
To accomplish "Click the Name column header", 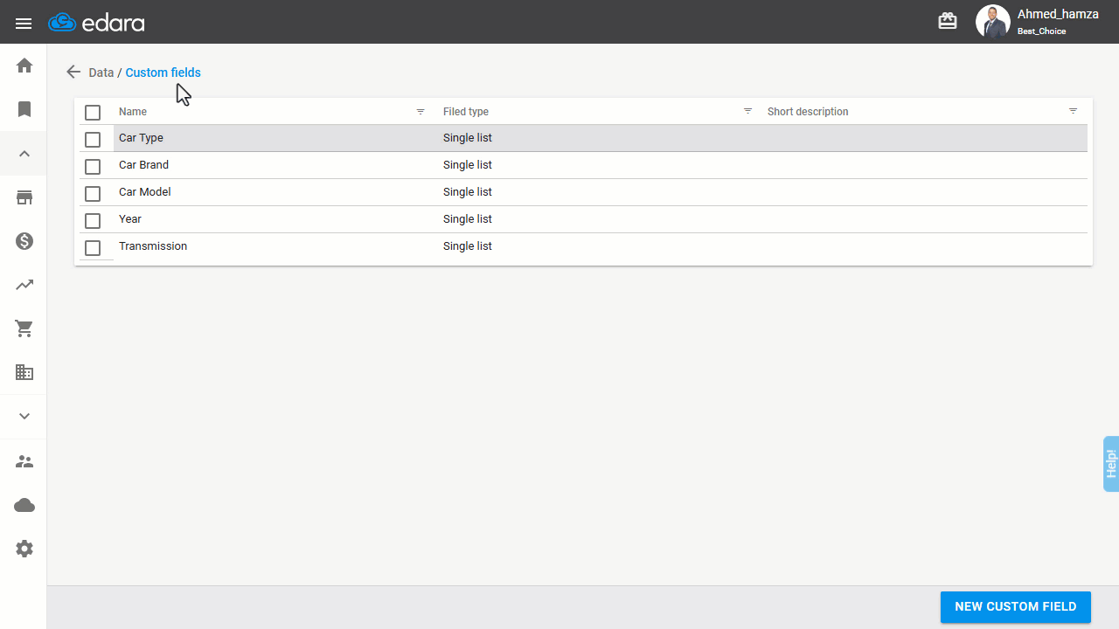I will (133, 112).
